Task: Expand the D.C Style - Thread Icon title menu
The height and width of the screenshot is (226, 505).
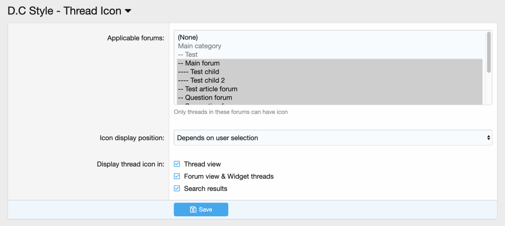Action: (x=69, y=11)
